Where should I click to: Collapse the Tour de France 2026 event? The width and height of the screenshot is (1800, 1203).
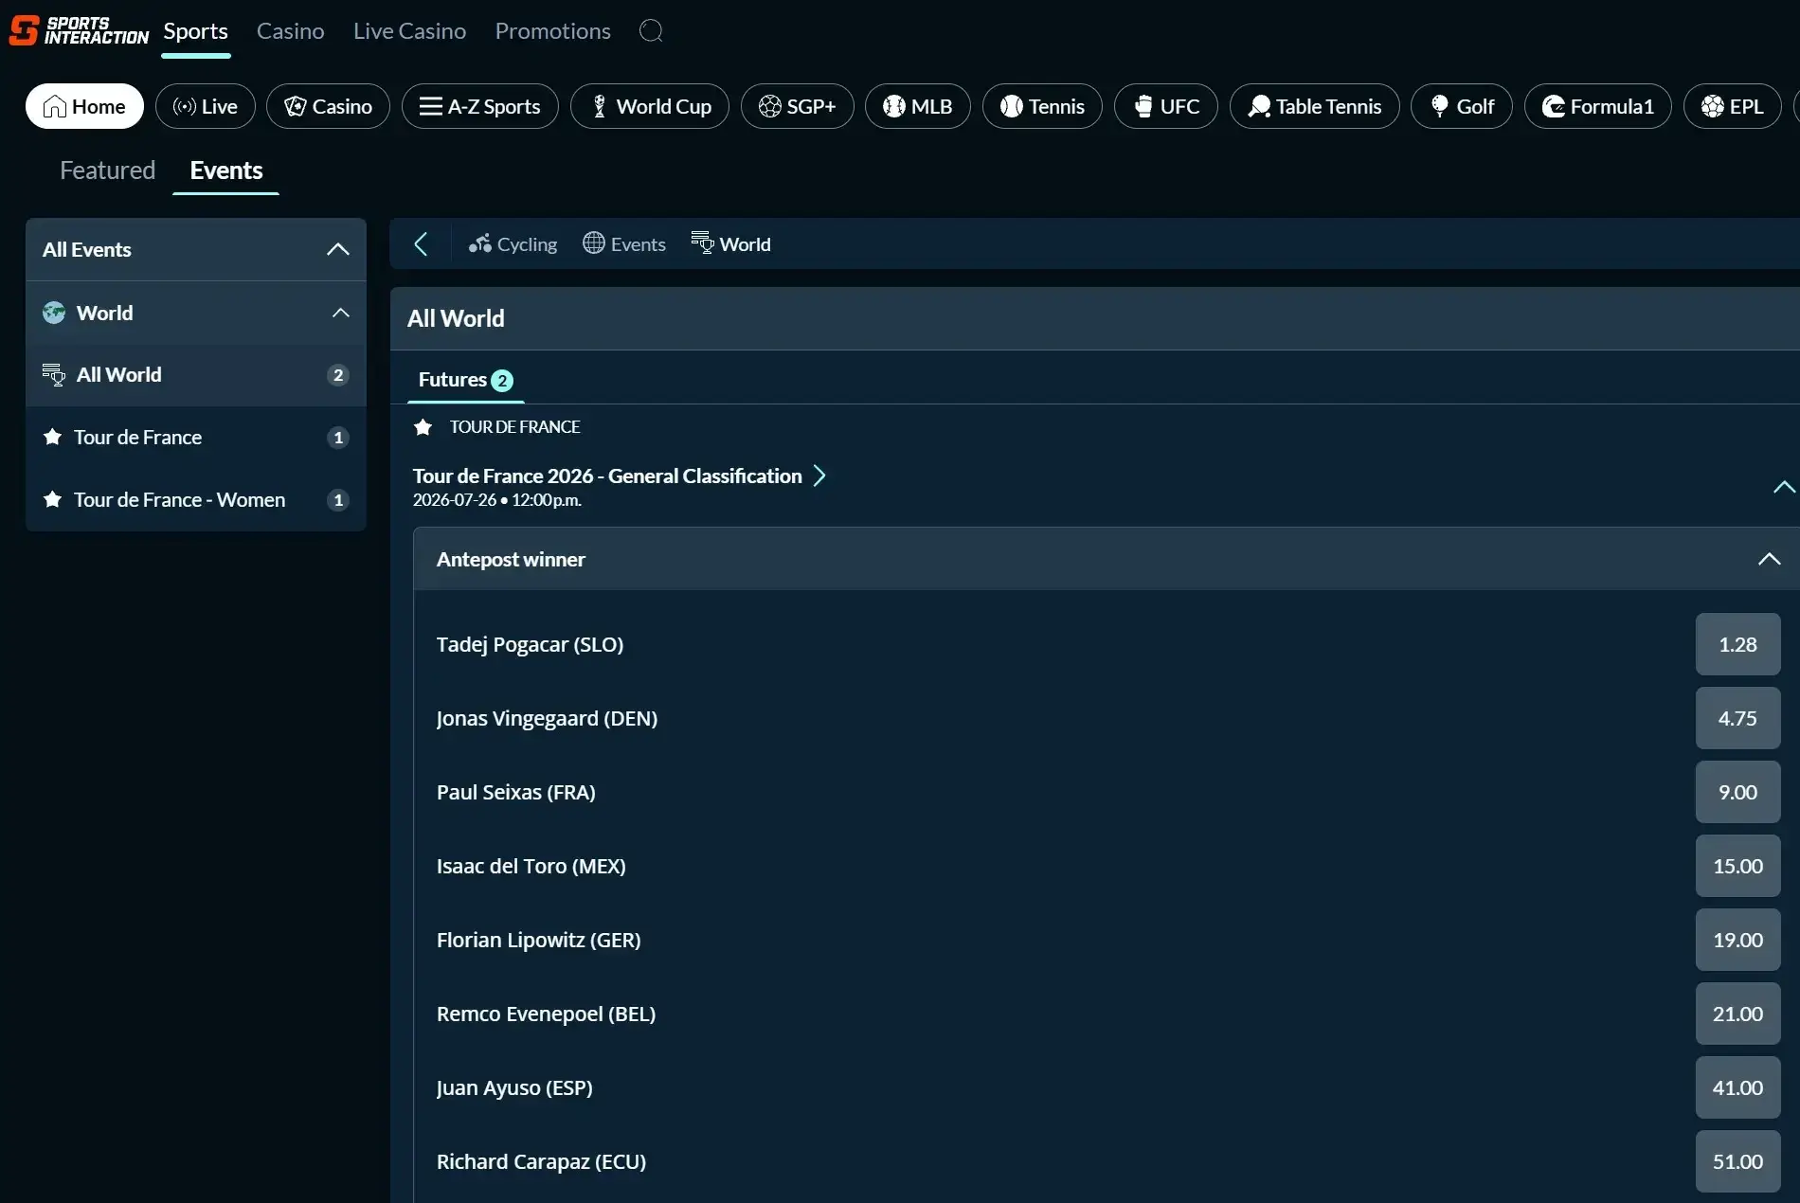(x=1784, y=487)
